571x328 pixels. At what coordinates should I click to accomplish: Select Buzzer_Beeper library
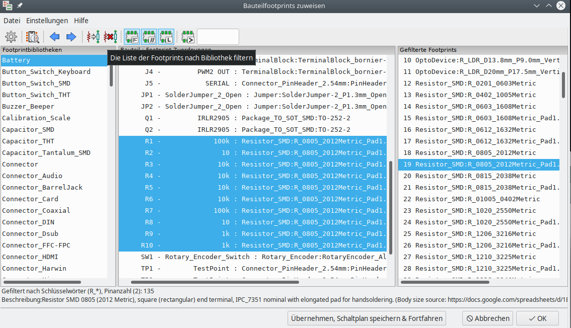click(54, 107)
